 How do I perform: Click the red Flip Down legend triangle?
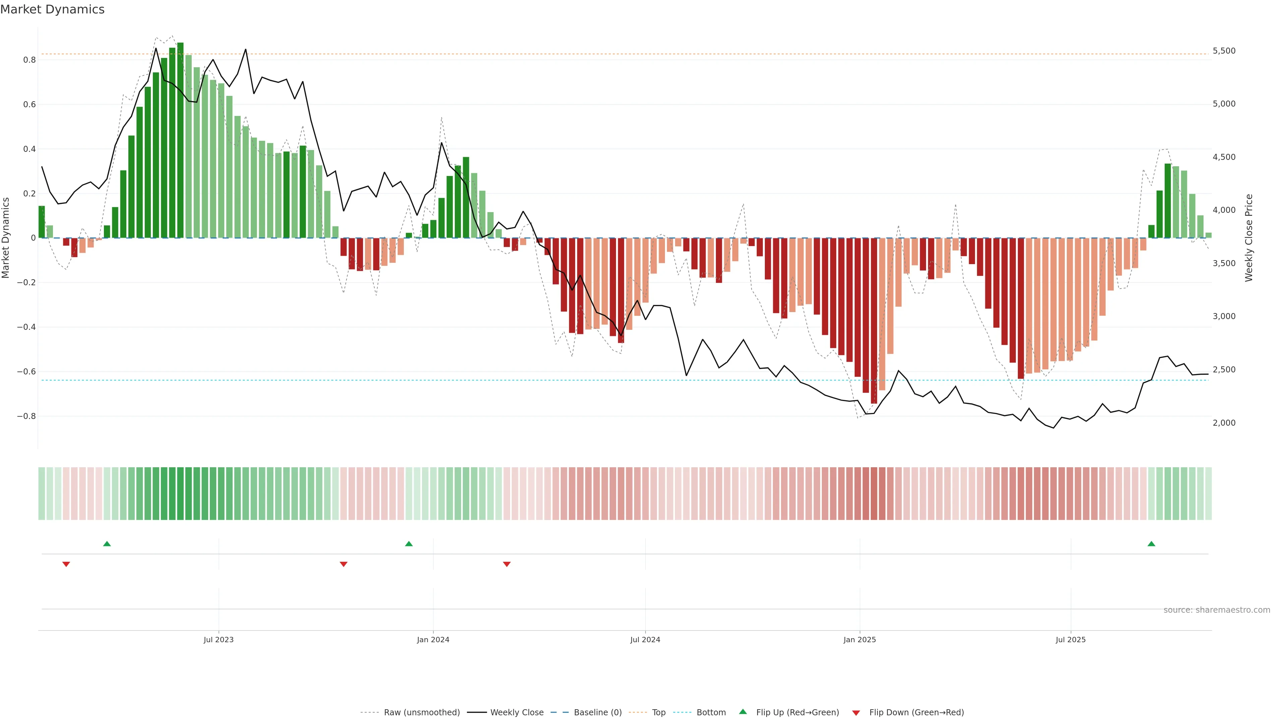click(856, 713)
